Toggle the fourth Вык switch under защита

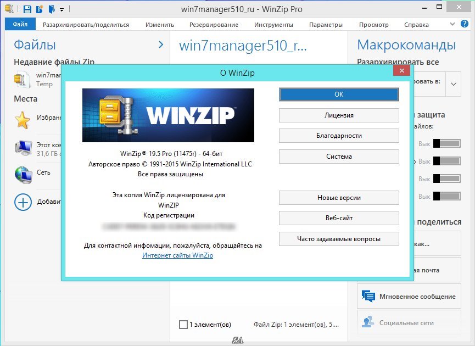click(x=447, y=196)
